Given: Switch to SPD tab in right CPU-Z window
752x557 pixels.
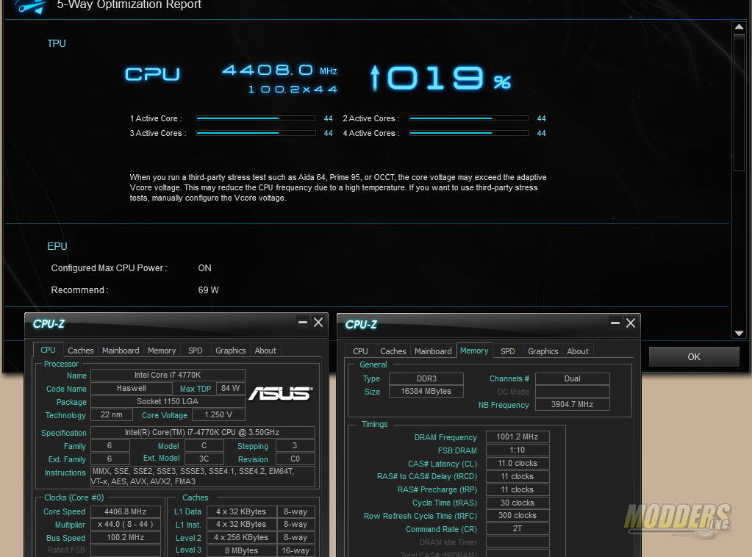Looking at the screenshot, I should click(507, 351).
